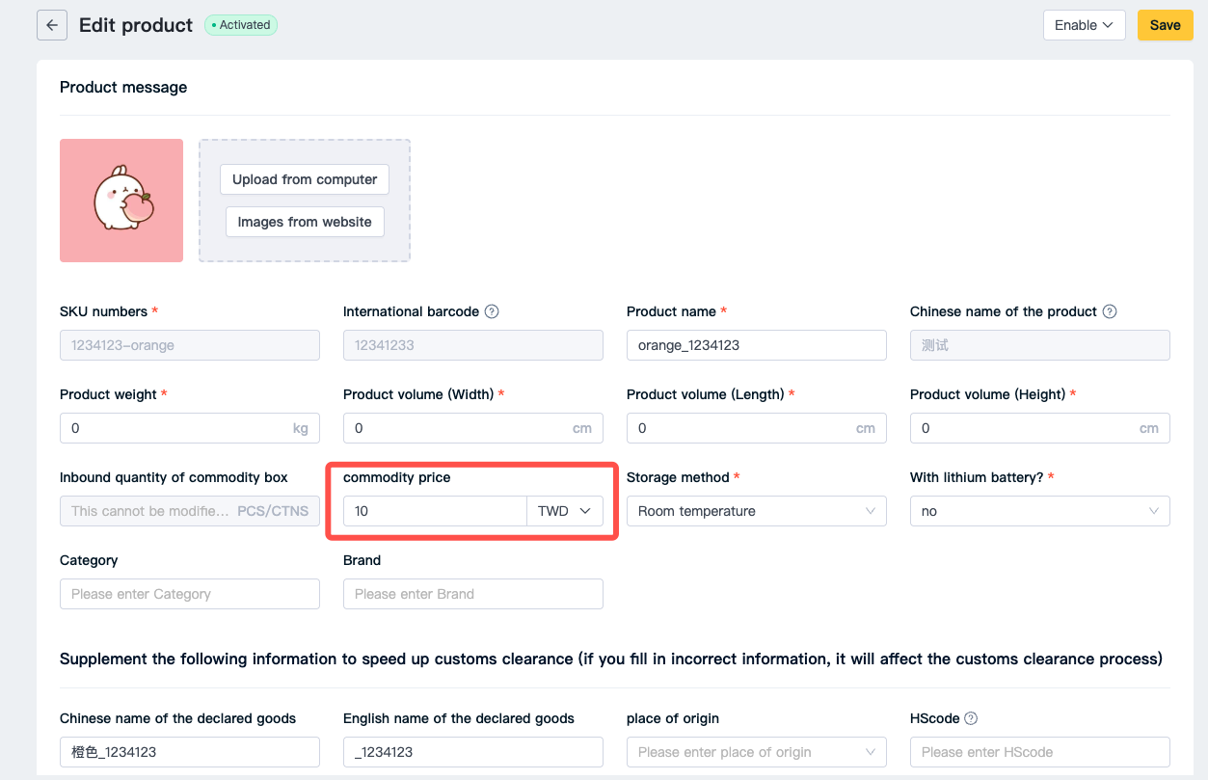Save the product changes

point(1165,25)
